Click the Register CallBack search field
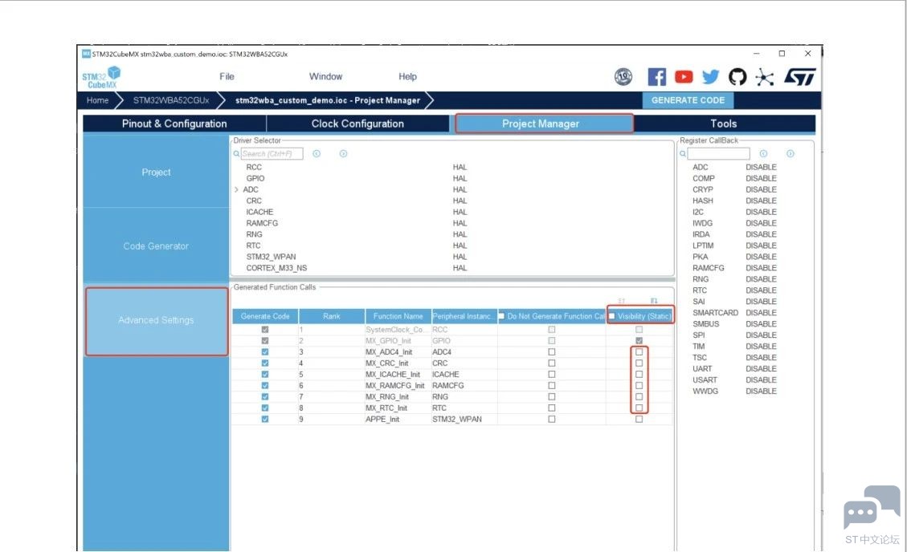The height and width of the screenshot is (552, 907). tap(718, 153)
